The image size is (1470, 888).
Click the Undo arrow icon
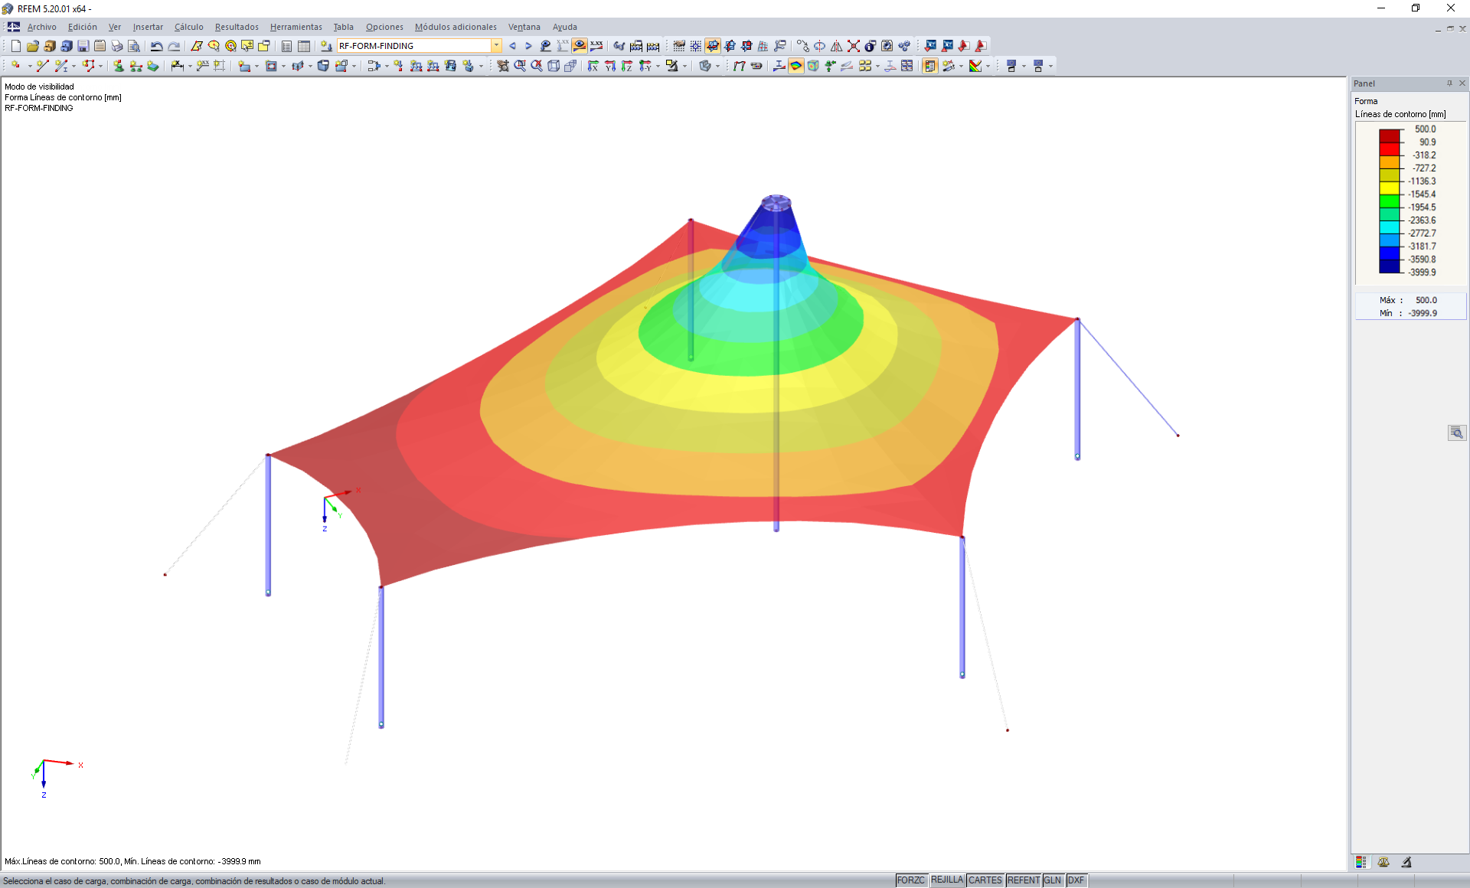tap(156, 46)
